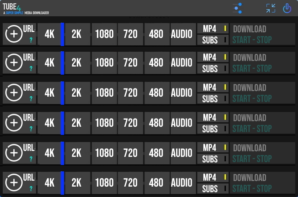This screenshot has width=298, height=197.
Task: Toggle SUBS in the second row
Action: (x=213, y=68)
